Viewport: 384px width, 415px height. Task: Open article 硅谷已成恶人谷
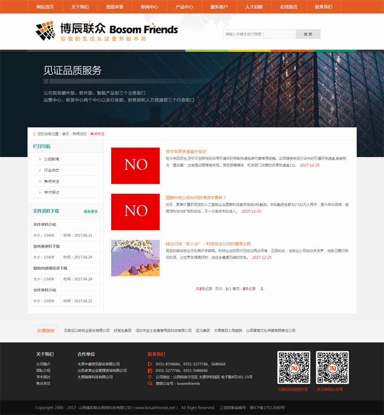coord(208,244)
